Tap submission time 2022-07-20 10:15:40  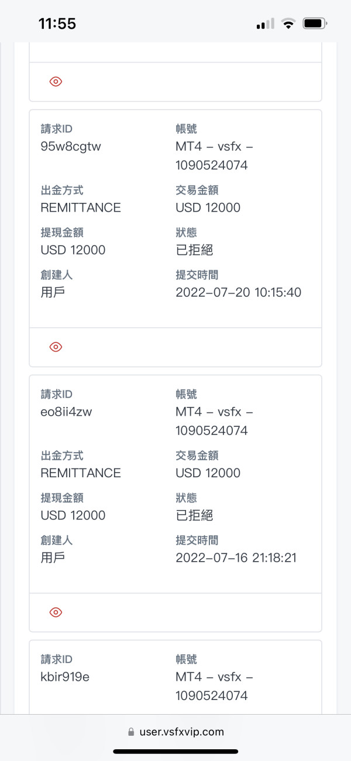point(238,292)
